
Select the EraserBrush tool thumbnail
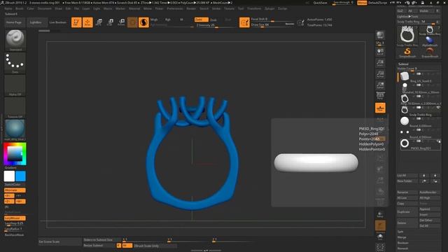tap(430, 52)
